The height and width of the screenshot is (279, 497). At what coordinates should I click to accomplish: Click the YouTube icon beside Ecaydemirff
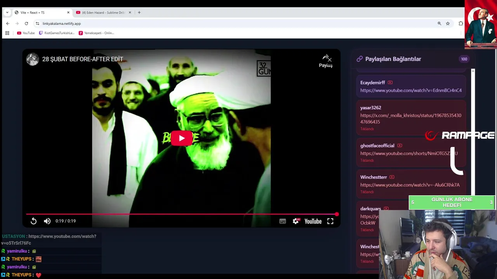390,83
